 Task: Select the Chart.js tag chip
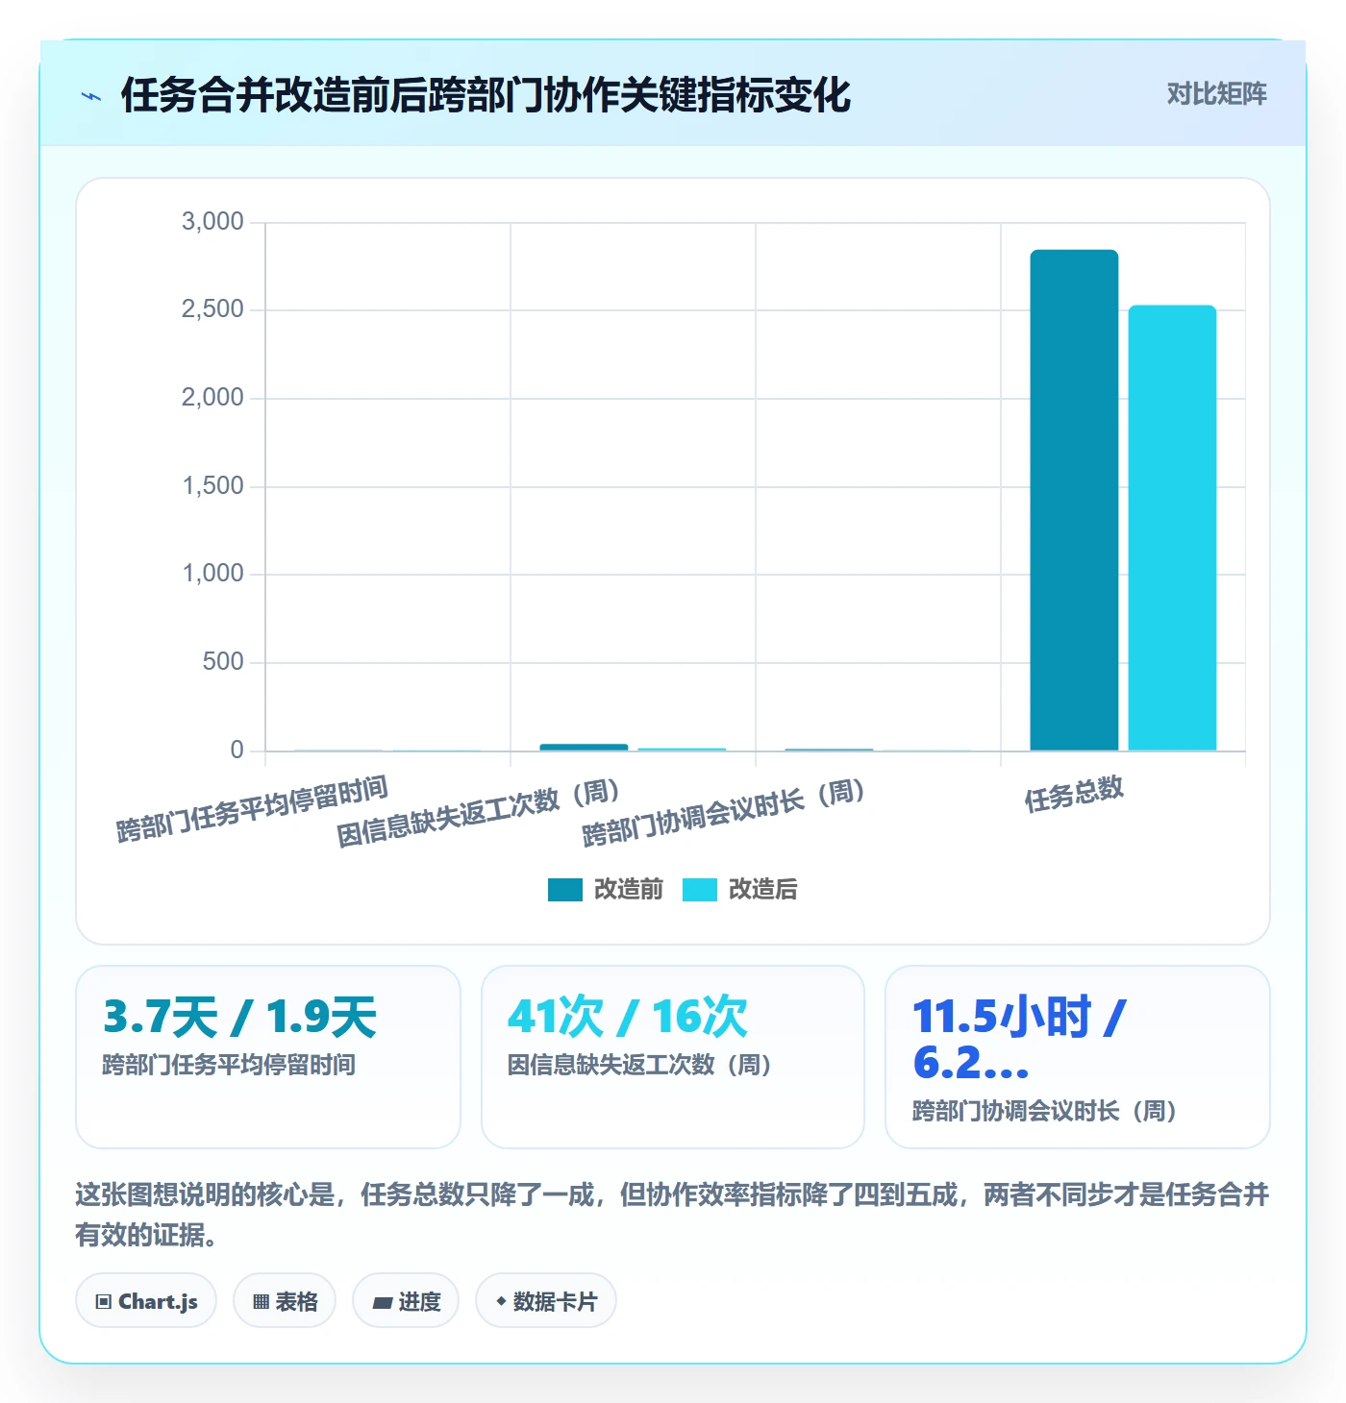click(146, 1301)
